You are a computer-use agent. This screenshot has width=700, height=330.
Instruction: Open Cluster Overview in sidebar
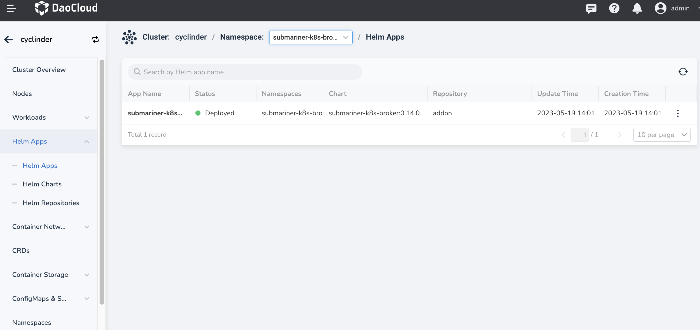tap(39, 70)
